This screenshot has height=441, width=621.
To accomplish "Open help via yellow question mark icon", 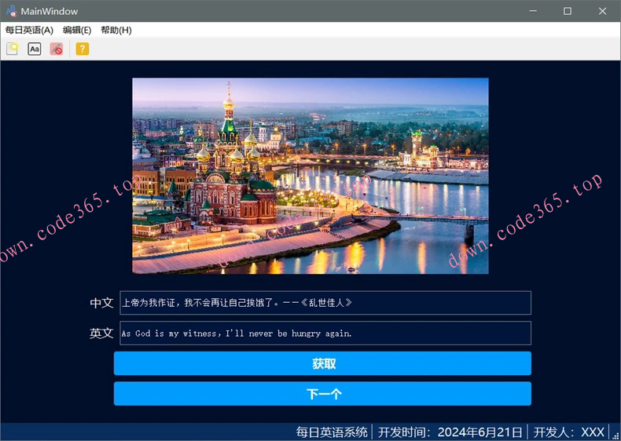I will [x=83, y=49].
